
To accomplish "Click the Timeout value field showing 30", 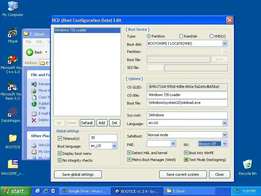I will tap(103, 138).
